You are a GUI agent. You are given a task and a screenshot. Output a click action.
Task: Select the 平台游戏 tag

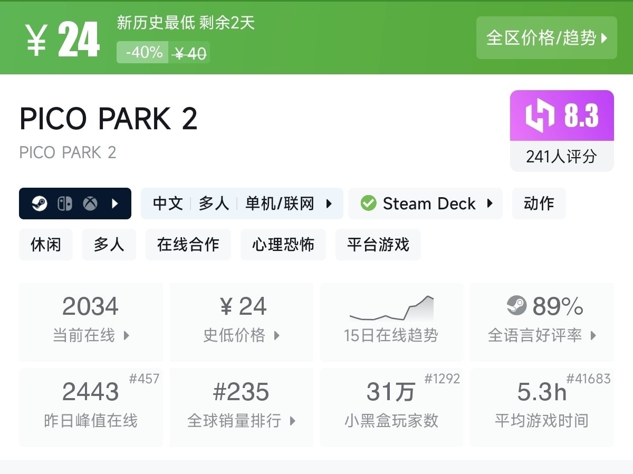click(378, 245)
